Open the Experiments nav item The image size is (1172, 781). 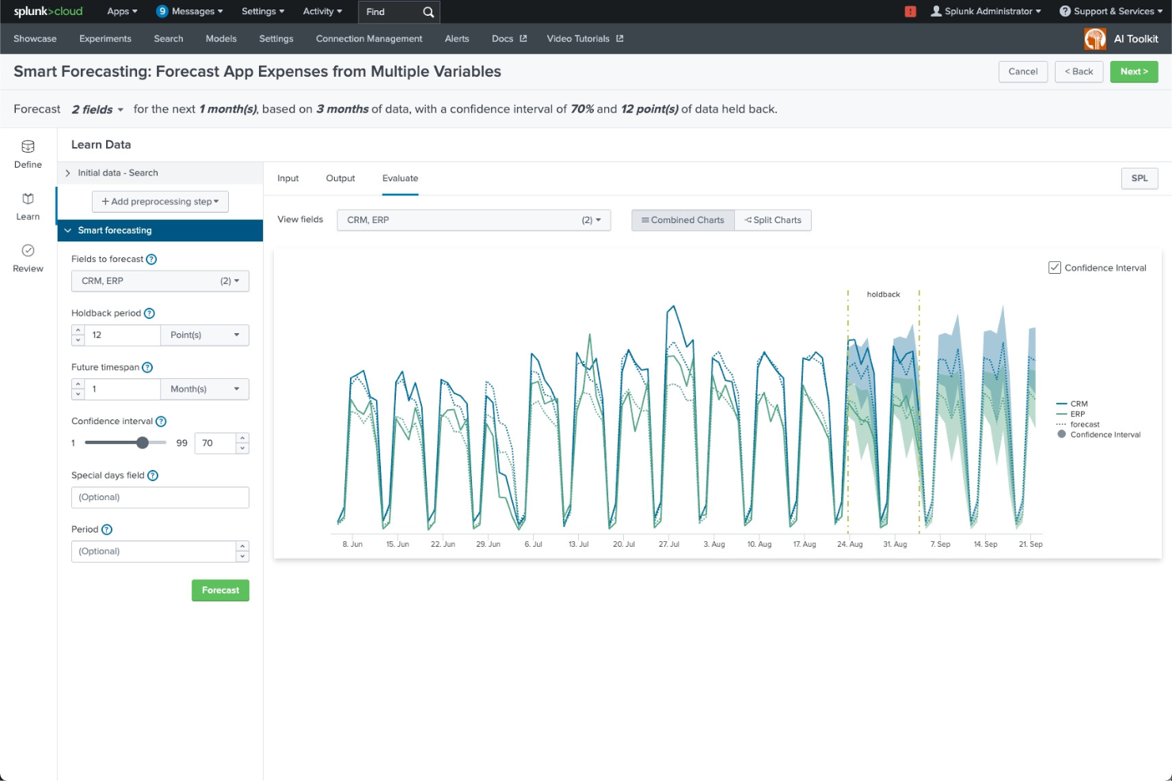105,39
